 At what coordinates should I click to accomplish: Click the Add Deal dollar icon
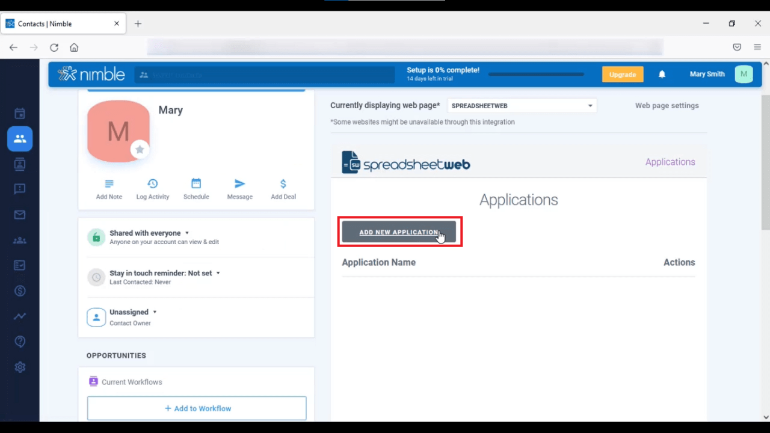283,184
